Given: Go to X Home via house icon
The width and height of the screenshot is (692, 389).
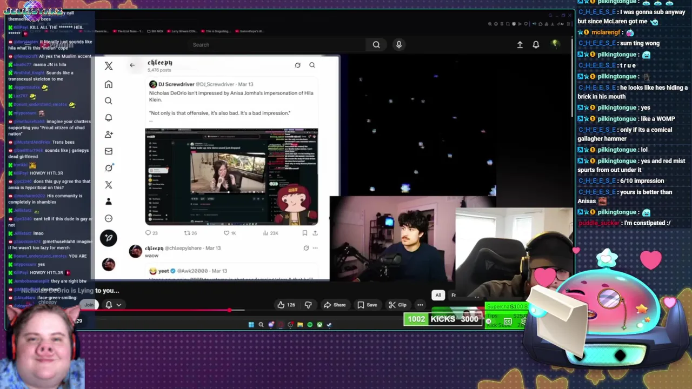Looking at the screenshot, I should coord(109,84).
